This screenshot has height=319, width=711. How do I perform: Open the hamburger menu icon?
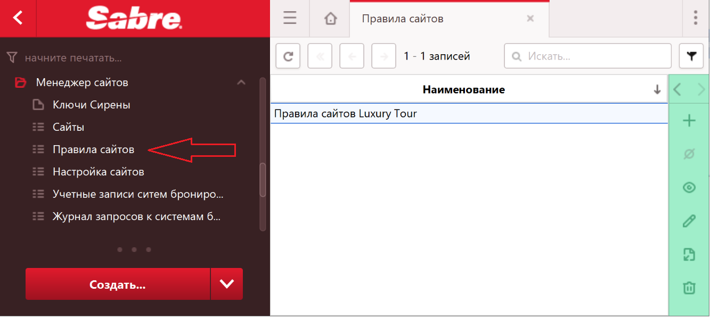[290, 19]
